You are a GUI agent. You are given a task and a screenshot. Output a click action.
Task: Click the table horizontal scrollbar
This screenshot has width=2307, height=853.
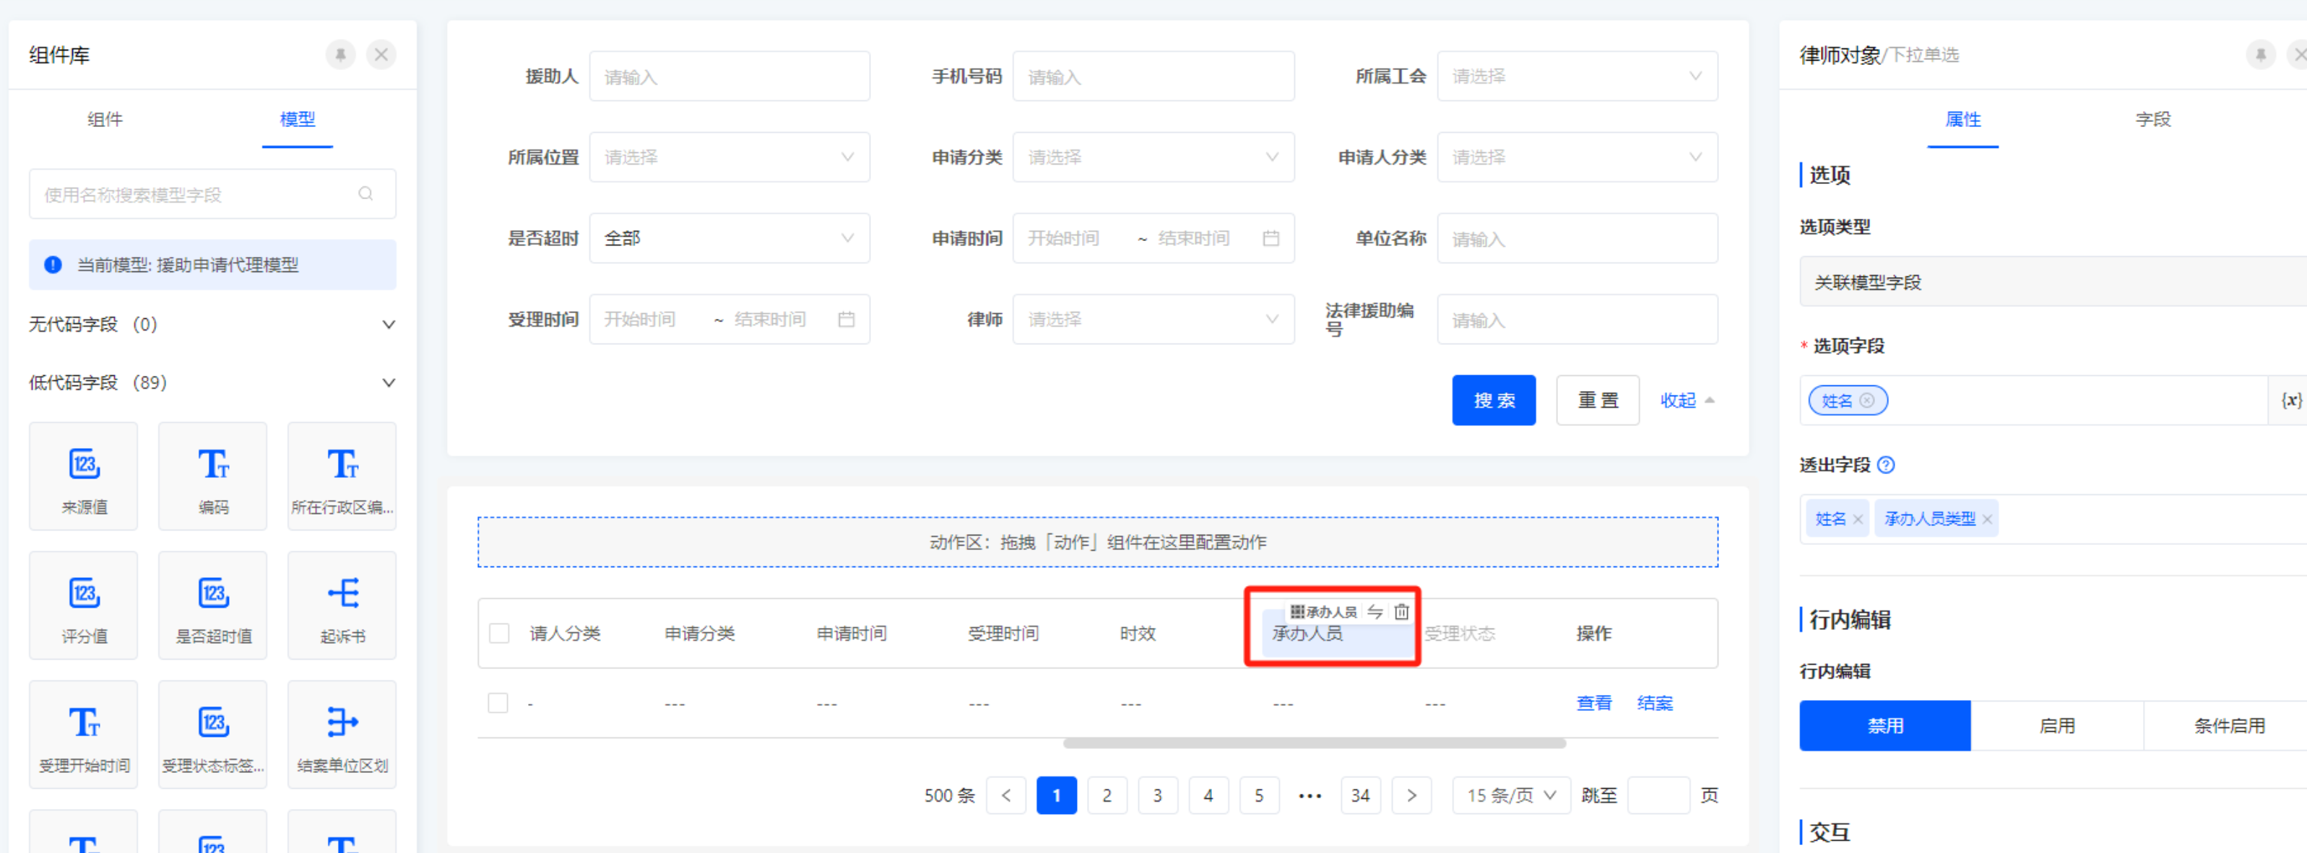pos(1315,744)
